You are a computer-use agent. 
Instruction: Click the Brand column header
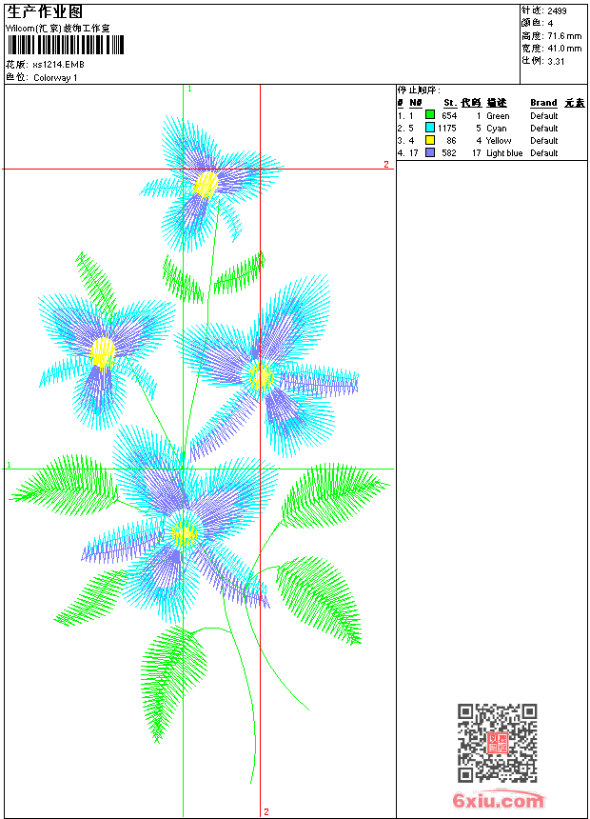pos(543,103)
